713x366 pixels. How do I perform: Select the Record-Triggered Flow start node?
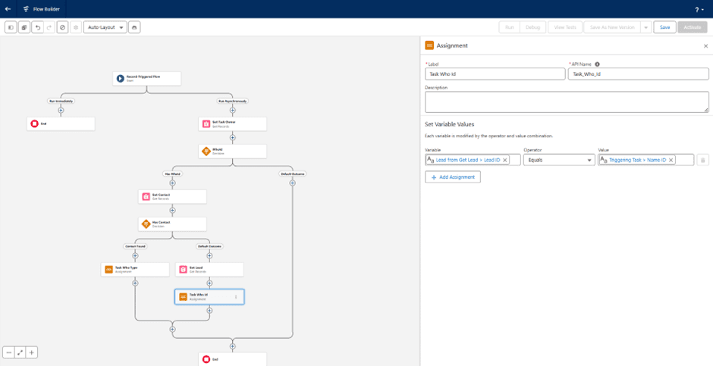pyautogui.click(x=147, y=78)
